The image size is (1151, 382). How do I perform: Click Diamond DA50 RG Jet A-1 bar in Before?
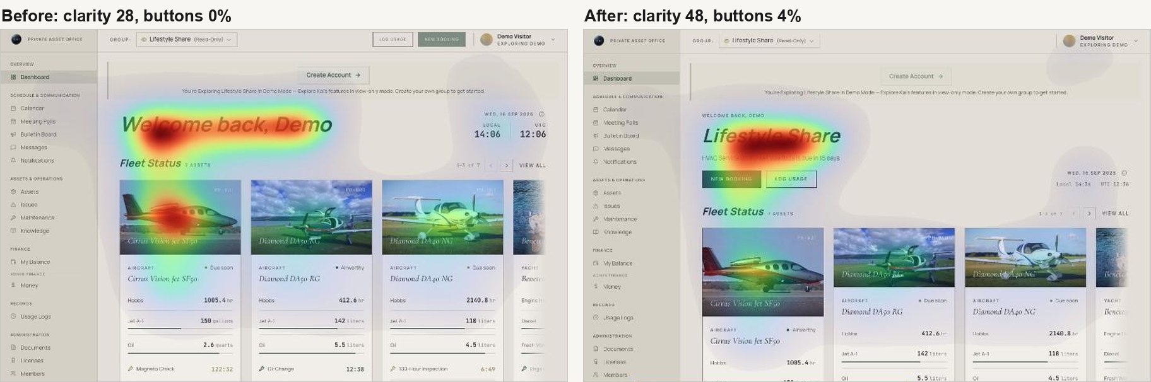[311, 328]
